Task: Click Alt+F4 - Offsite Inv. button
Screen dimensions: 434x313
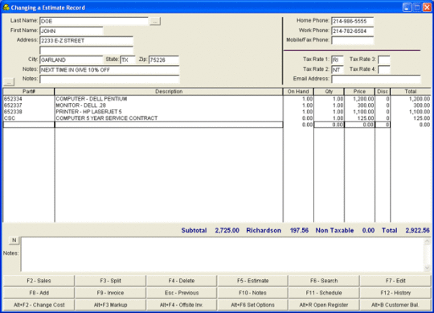Action: 182,305
